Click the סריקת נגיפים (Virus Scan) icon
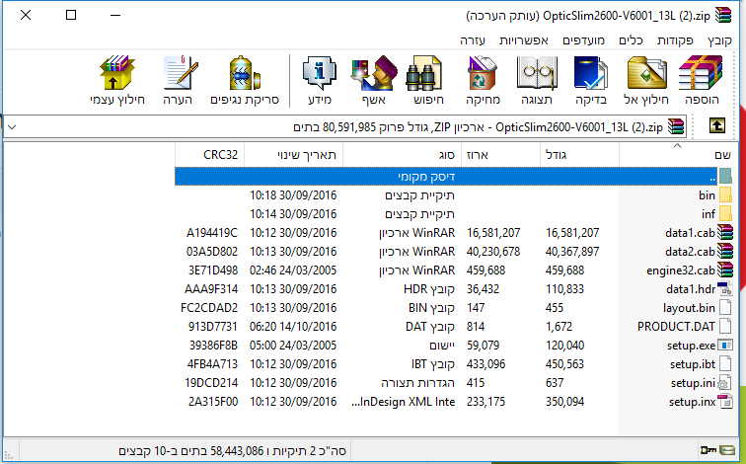 point(244,73)
